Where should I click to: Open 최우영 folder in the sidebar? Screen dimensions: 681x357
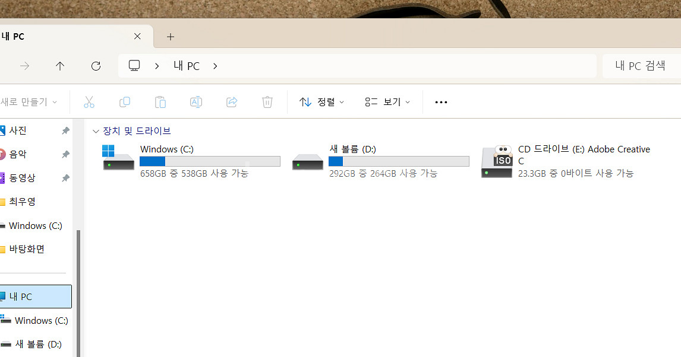(x=22, y=202)
